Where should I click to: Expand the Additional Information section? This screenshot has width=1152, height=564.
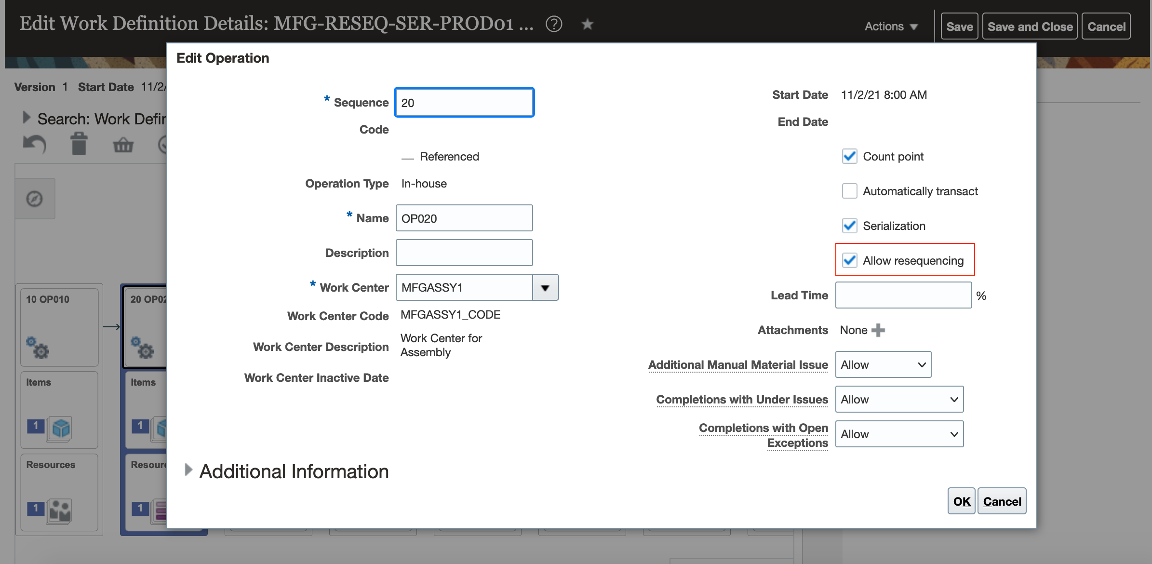(x=188, y=470)
